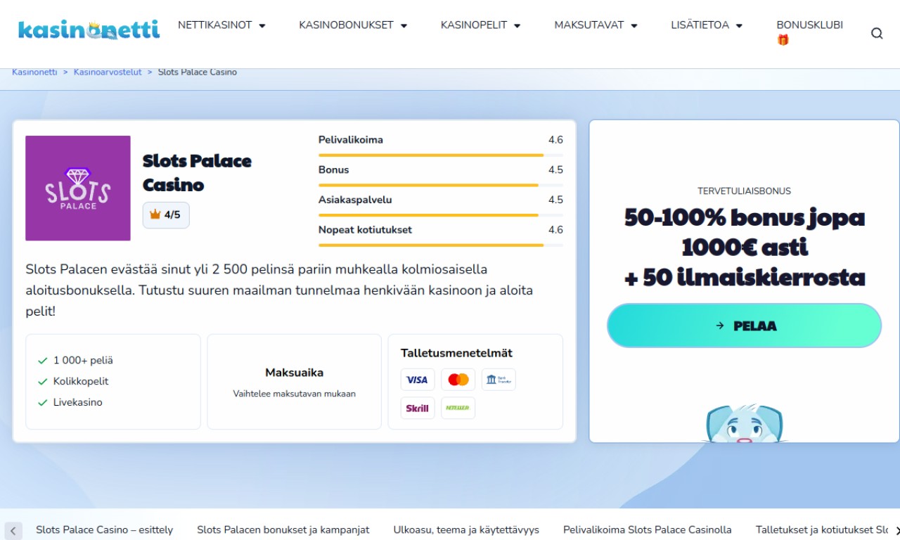Click the Kolikkopelit list item text
The width and height of the screenshot is (900, 540).
(x=81, y=382)
